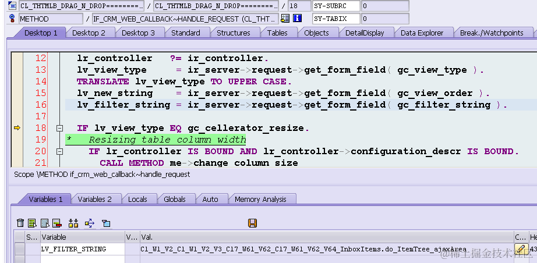Click the list icon with red bar

pyautogui.click(x=57, y=223)
